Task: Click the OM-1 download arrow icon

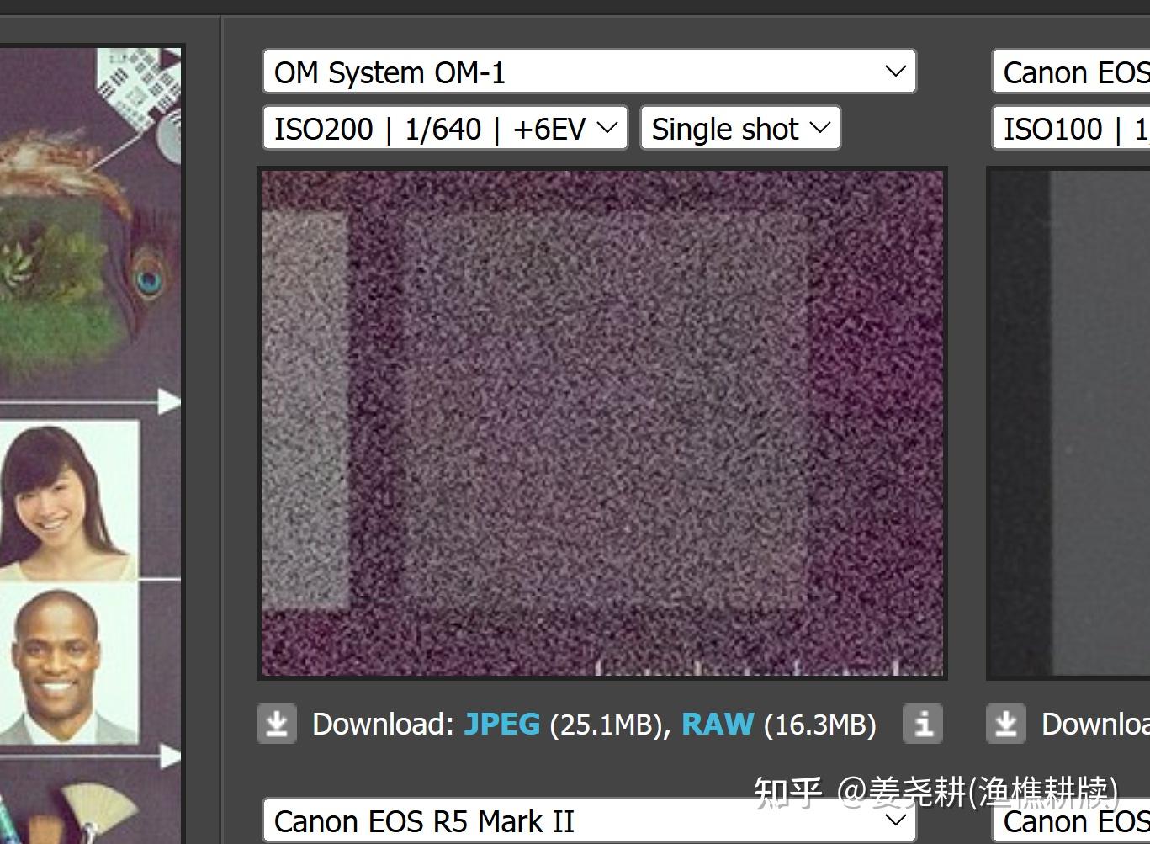Action: [277, 724]
